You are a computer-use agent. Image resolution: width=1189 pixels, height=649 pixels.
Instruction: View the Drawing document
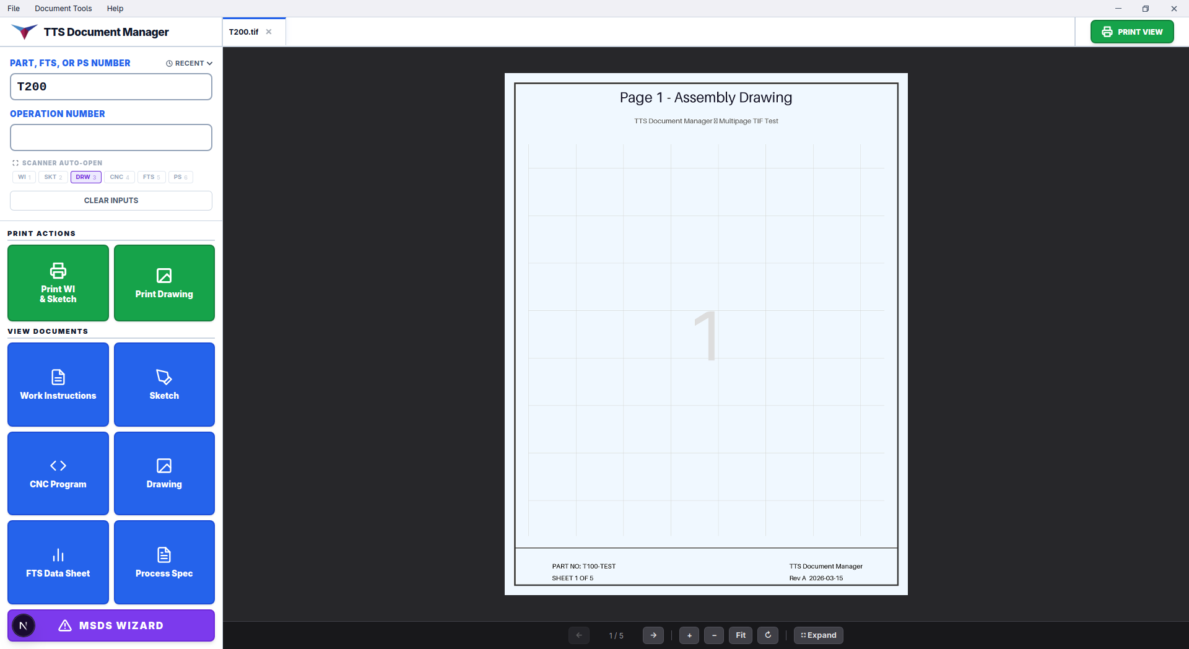(x=163, y=473)
